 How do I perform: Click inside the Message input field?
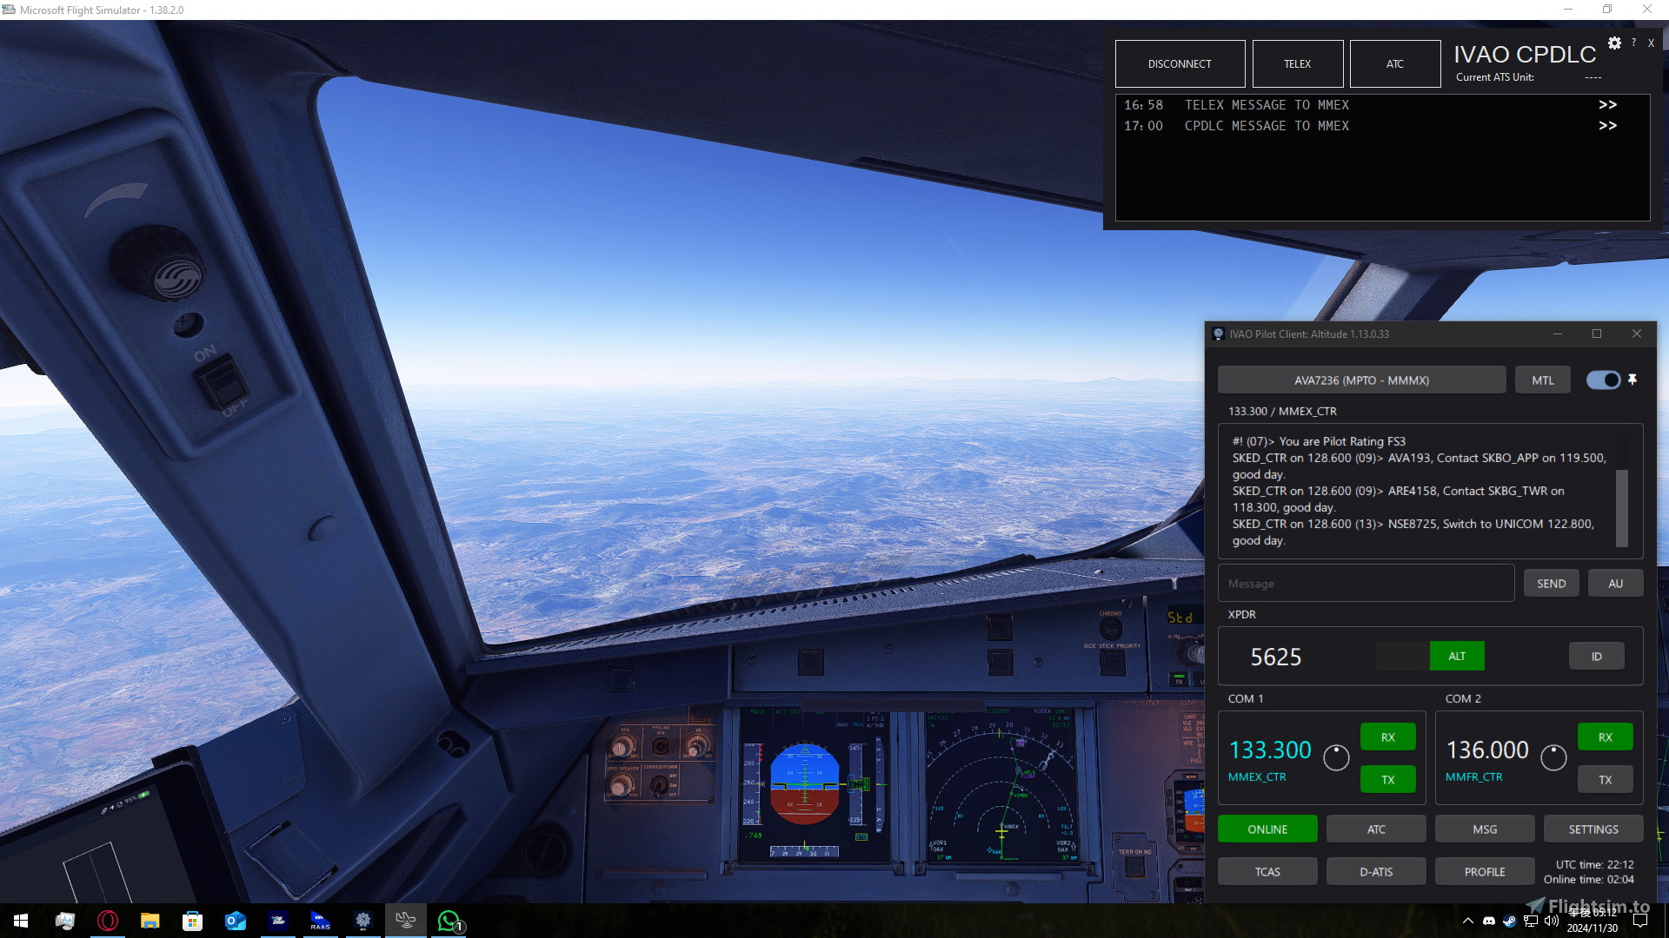coord(1365,583)
